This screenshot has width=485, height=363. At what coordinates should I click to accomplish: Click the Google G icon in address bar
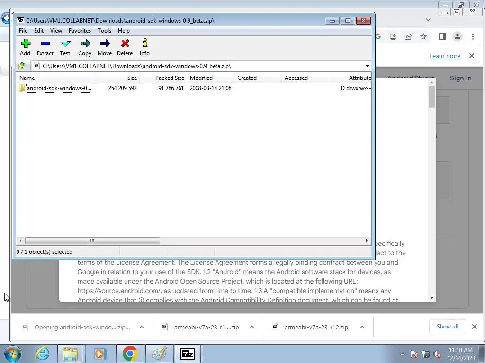click(x=378, y=37)
